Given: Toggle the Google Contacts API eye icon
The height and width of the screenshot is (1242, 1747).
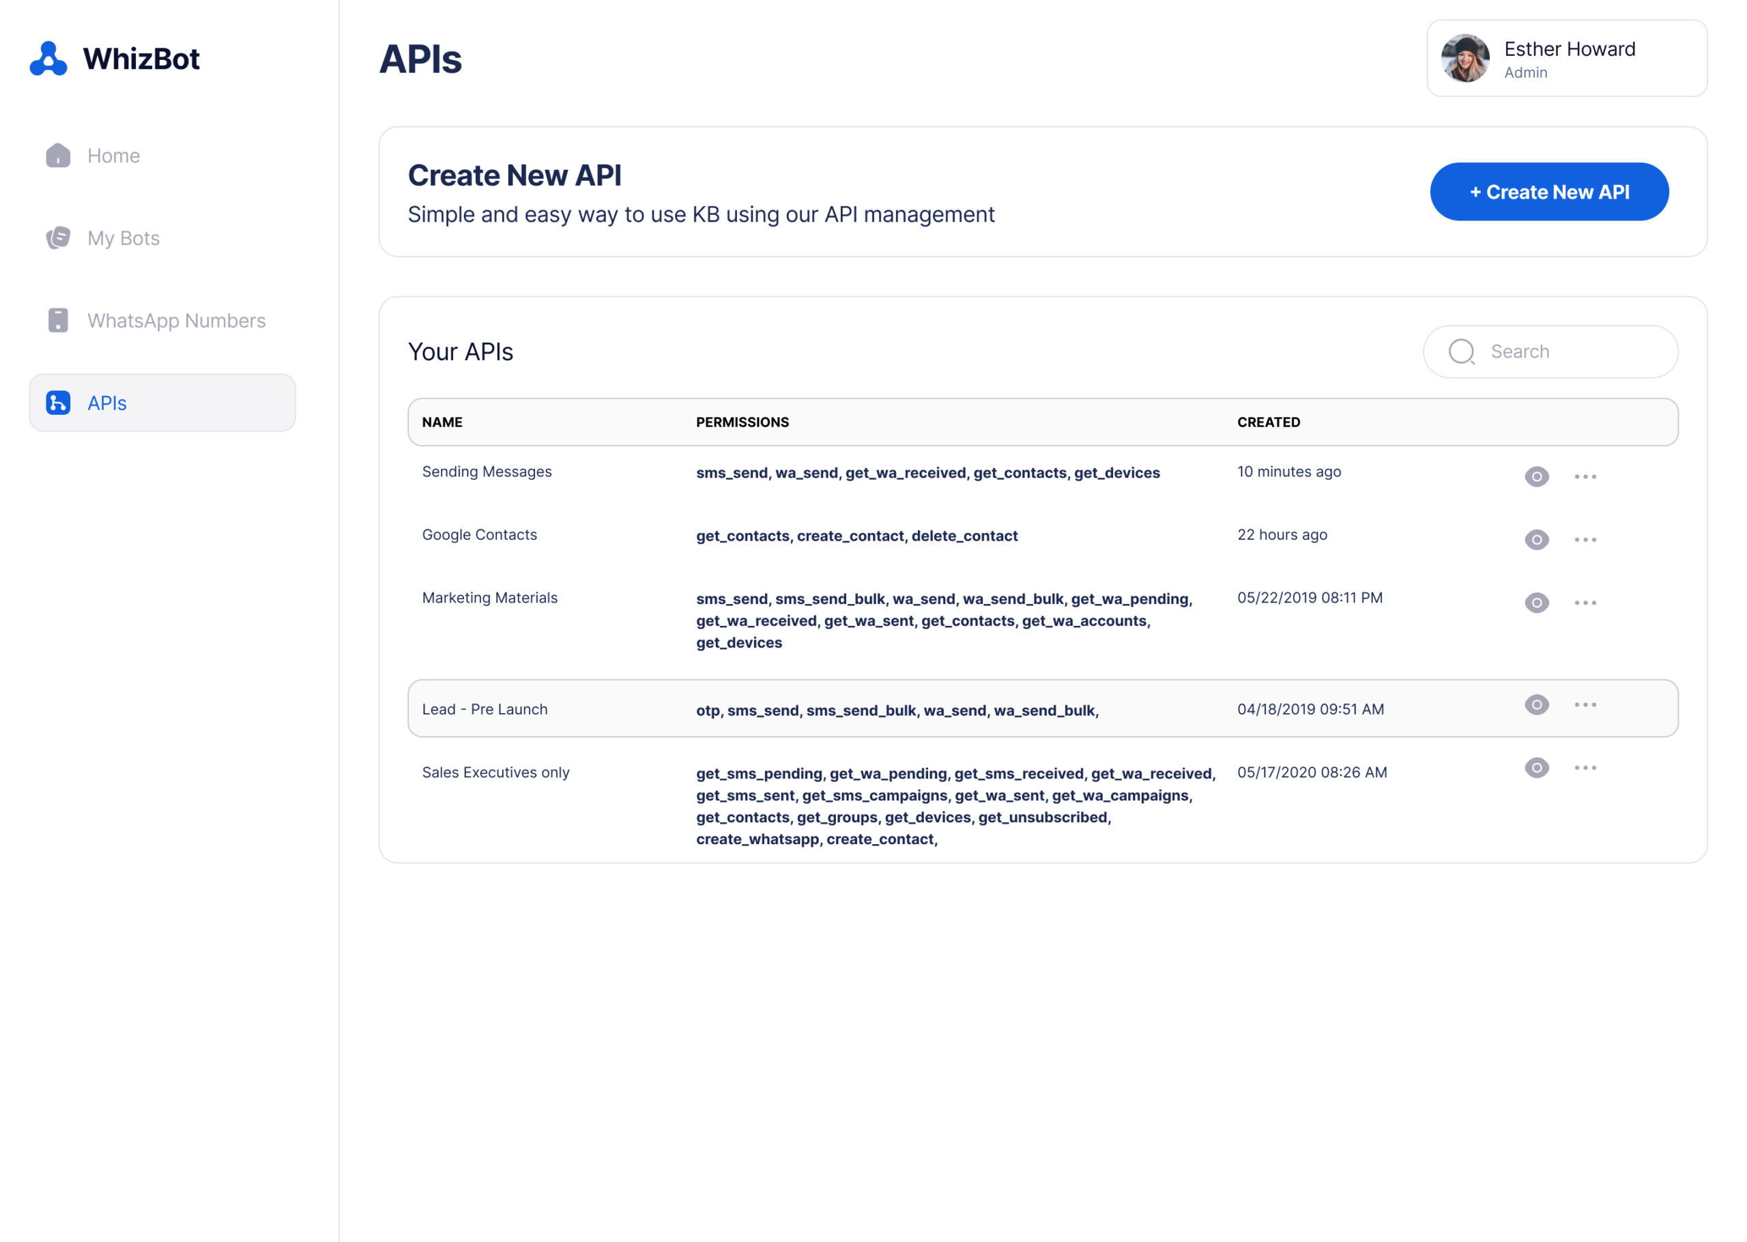Looking at the screenshot, I should tap(1536, 540).
